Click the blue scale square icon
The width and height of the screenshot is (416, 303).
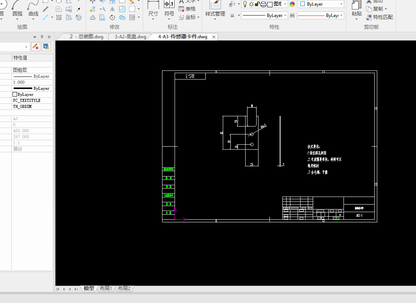(122, 9)
